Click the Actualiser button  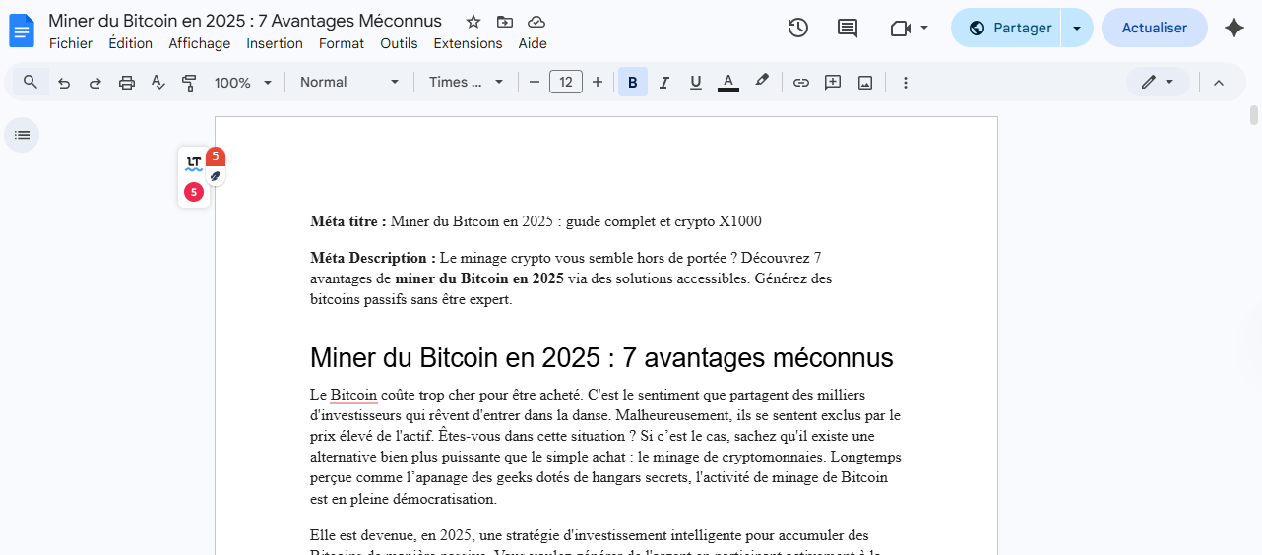click(1155, 28)
